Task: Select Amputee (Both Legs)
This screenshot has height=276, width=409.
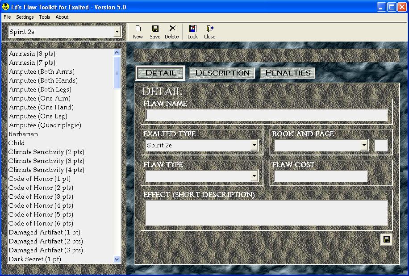Action: 40,89
